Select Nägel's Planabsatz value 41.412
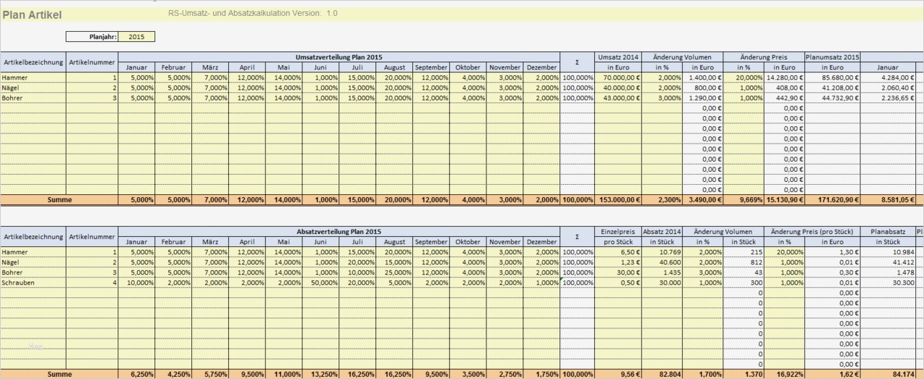 pyautogui.click(x=888, y=262)
